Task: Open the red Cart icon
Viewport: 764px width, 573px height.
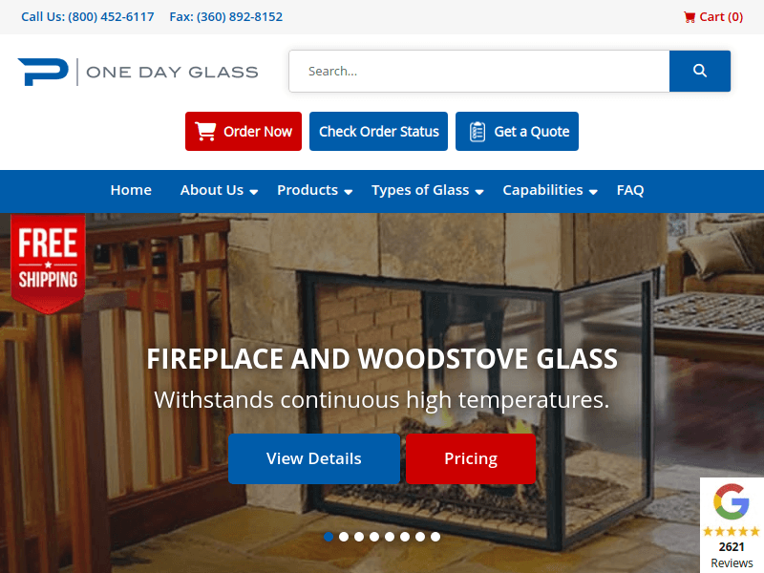Action: click(x=689, y=17)
